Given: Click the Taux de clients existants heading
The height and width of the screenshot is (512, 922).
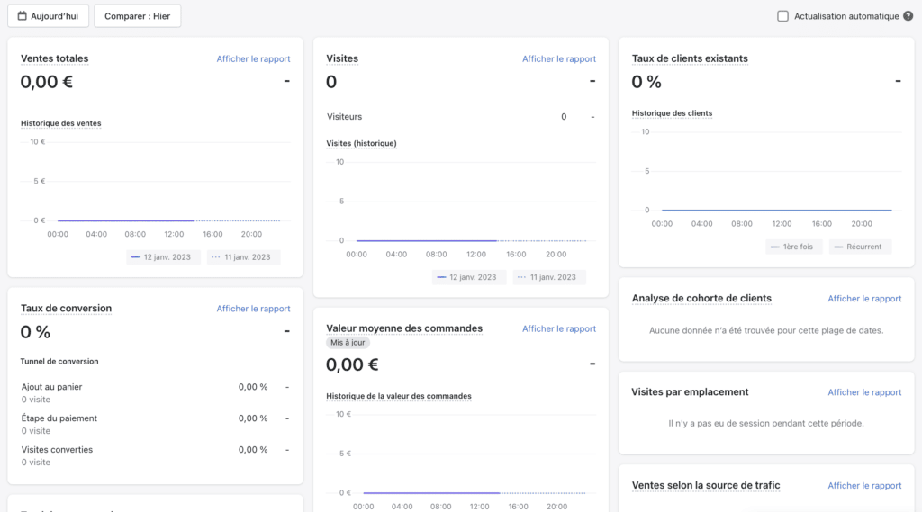Looking at the screenshot, I should (690, 59).
